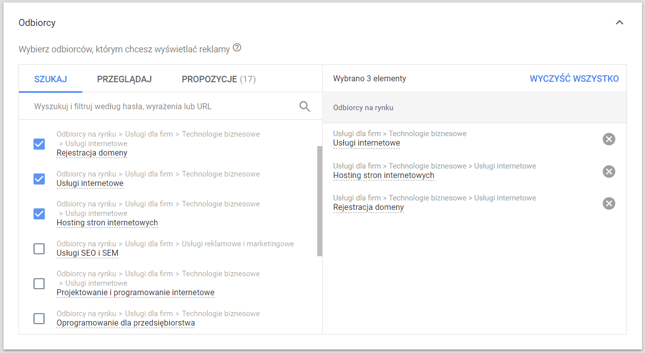This screenshot has height=353, width=645.
Task: Uncheck Hosting stron internetowych checkbox
Action: [39, 214]
